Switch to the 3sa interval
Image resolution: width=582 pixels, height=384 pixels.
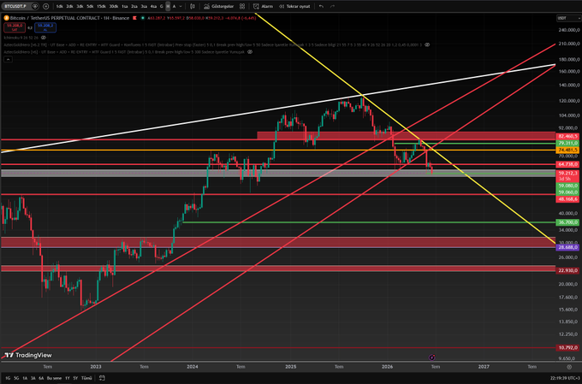coord(144,6)
